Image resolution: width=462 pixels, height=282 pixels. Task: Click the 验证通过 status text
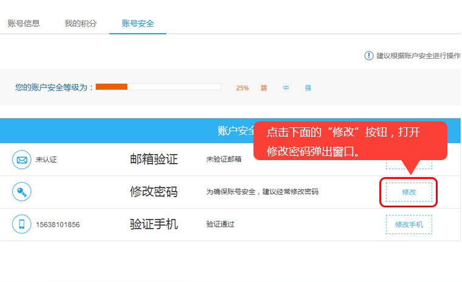tap(220, 224)
